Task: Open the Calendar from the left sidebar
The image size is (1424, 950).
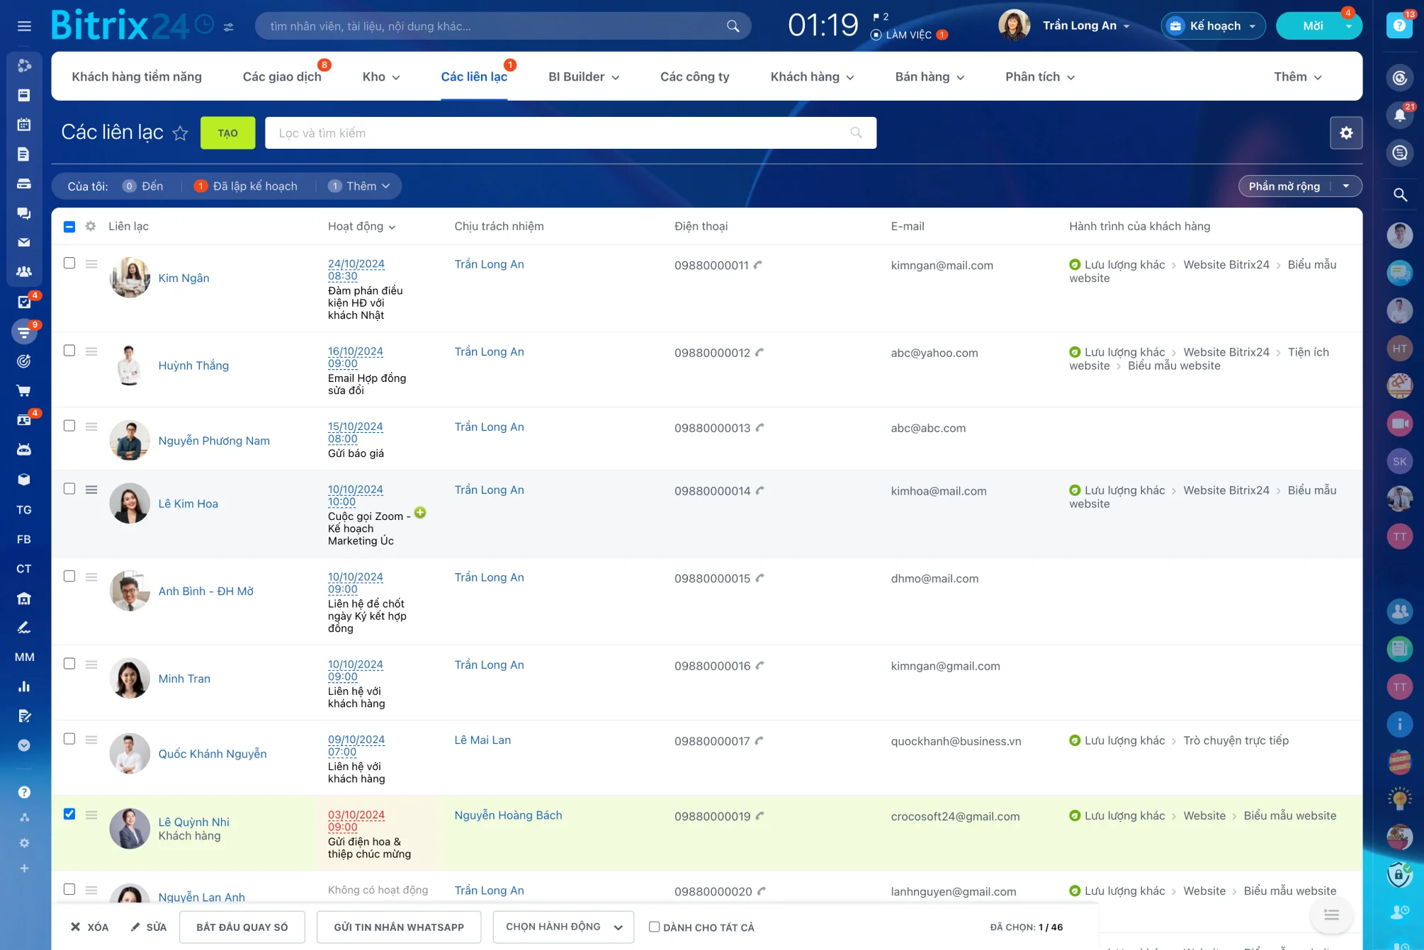Action: coord(24,124)
